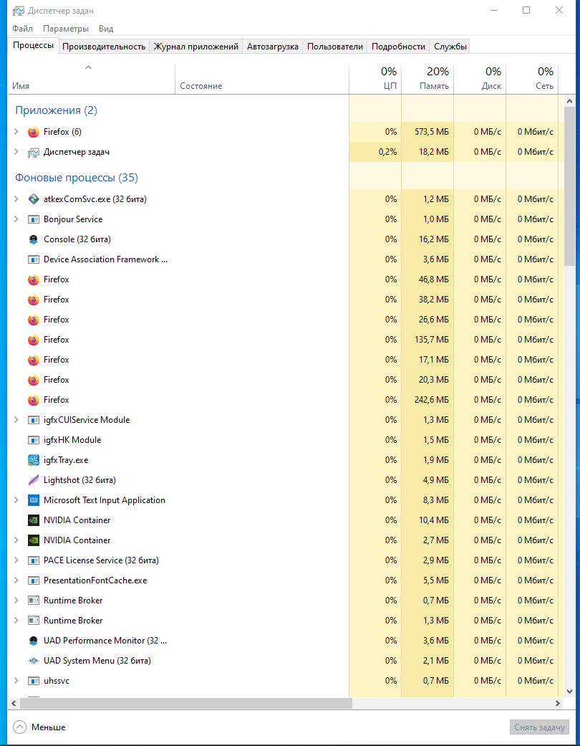
Task: Click the Firefox (6) application icon
Action: [x=33, y=133]
